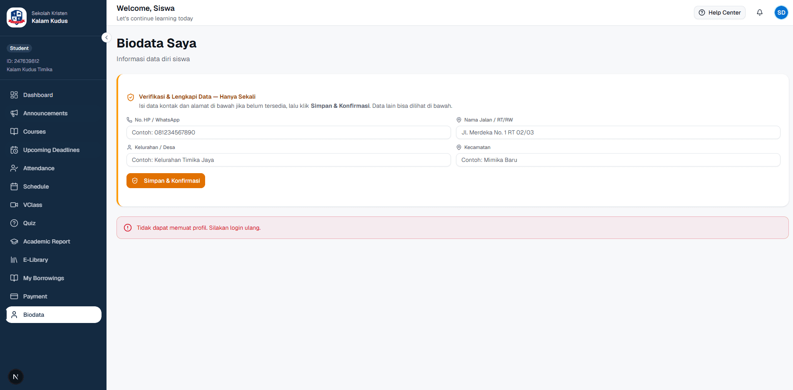Viewport: 793px width, 390px height.
Task: Click 'Let's continue learning today' text
Action: [155, 18]
